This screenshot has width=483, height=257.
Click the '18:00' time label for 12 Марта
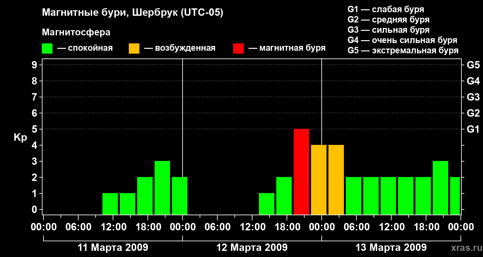pyautogui.click(x=287, y=227)
